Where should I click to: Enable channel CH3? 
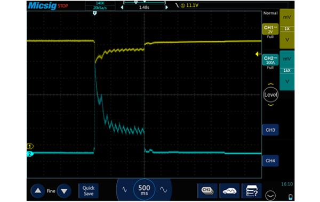click(x=270, y=130)
